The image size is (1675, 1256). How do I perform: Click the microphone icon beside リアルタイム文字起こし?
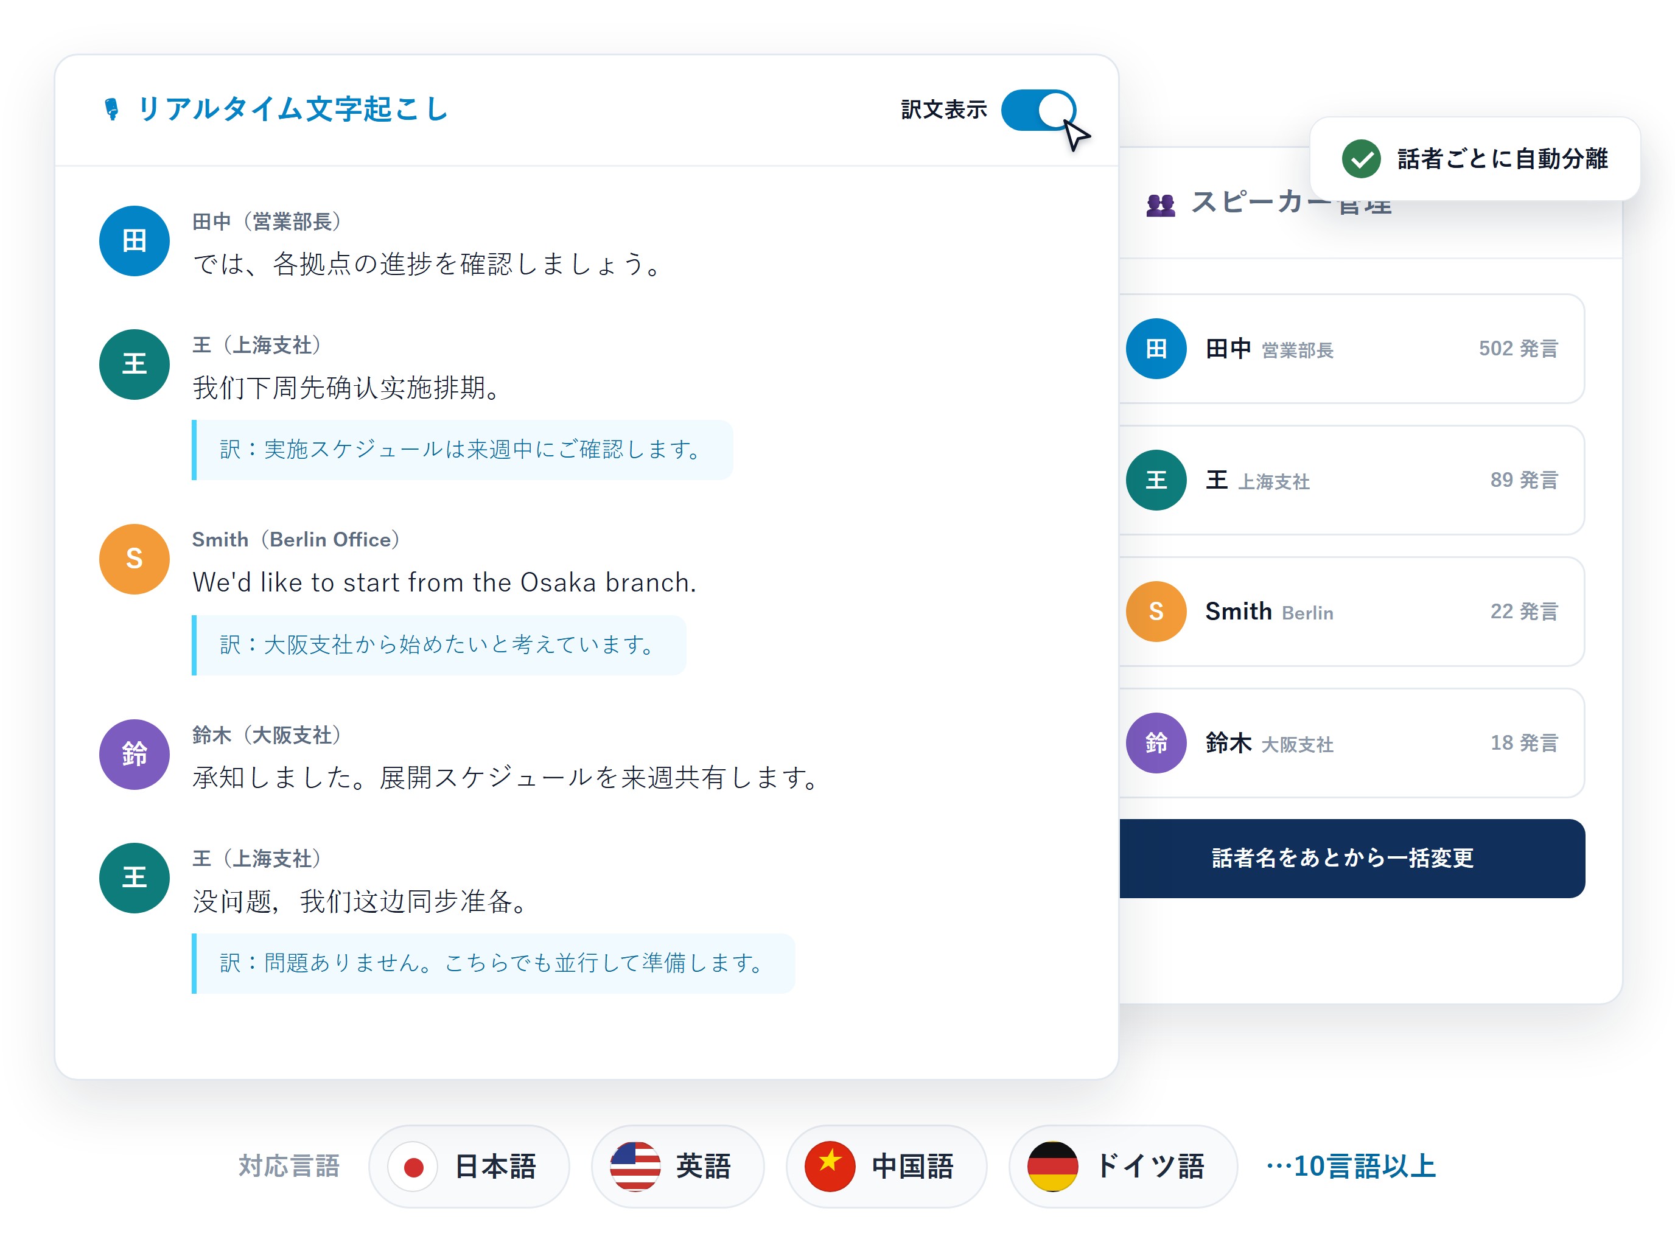click(x=111, y=109)
